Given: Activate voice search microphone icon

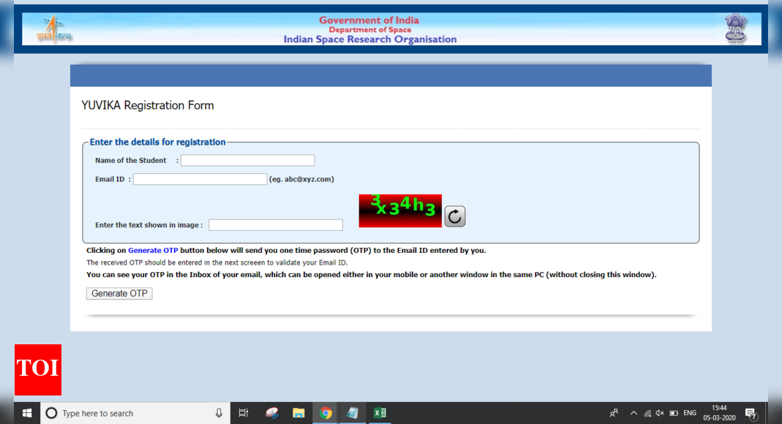Looking at the screenshot, I should [x=219, y=413].
